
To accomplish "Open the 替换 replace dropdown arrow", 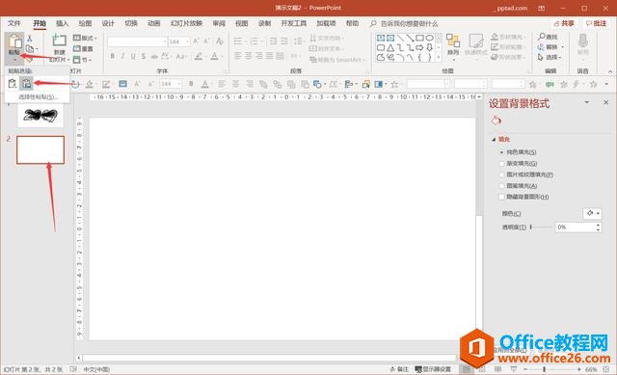I will coord(563,47).
